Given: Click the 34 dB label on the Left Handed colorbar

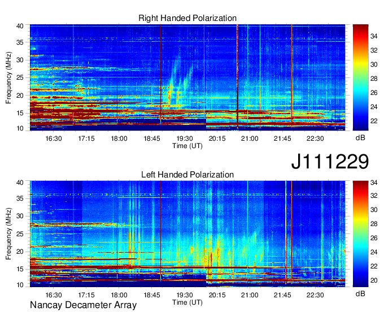Looking at the screenshot, I should tap(374, 183).
